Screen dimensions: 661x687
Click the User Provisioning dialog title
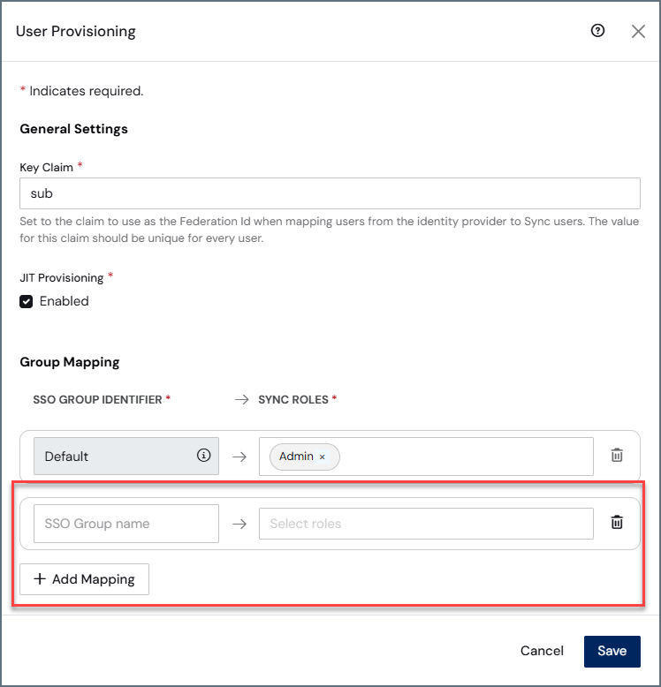tap(76, 32)
